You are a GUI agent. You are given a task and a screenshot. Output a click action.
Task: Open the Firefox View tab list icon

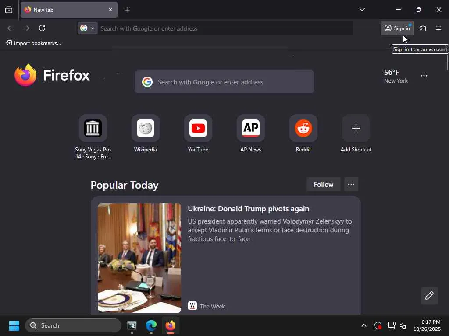[x=9, y=10]
